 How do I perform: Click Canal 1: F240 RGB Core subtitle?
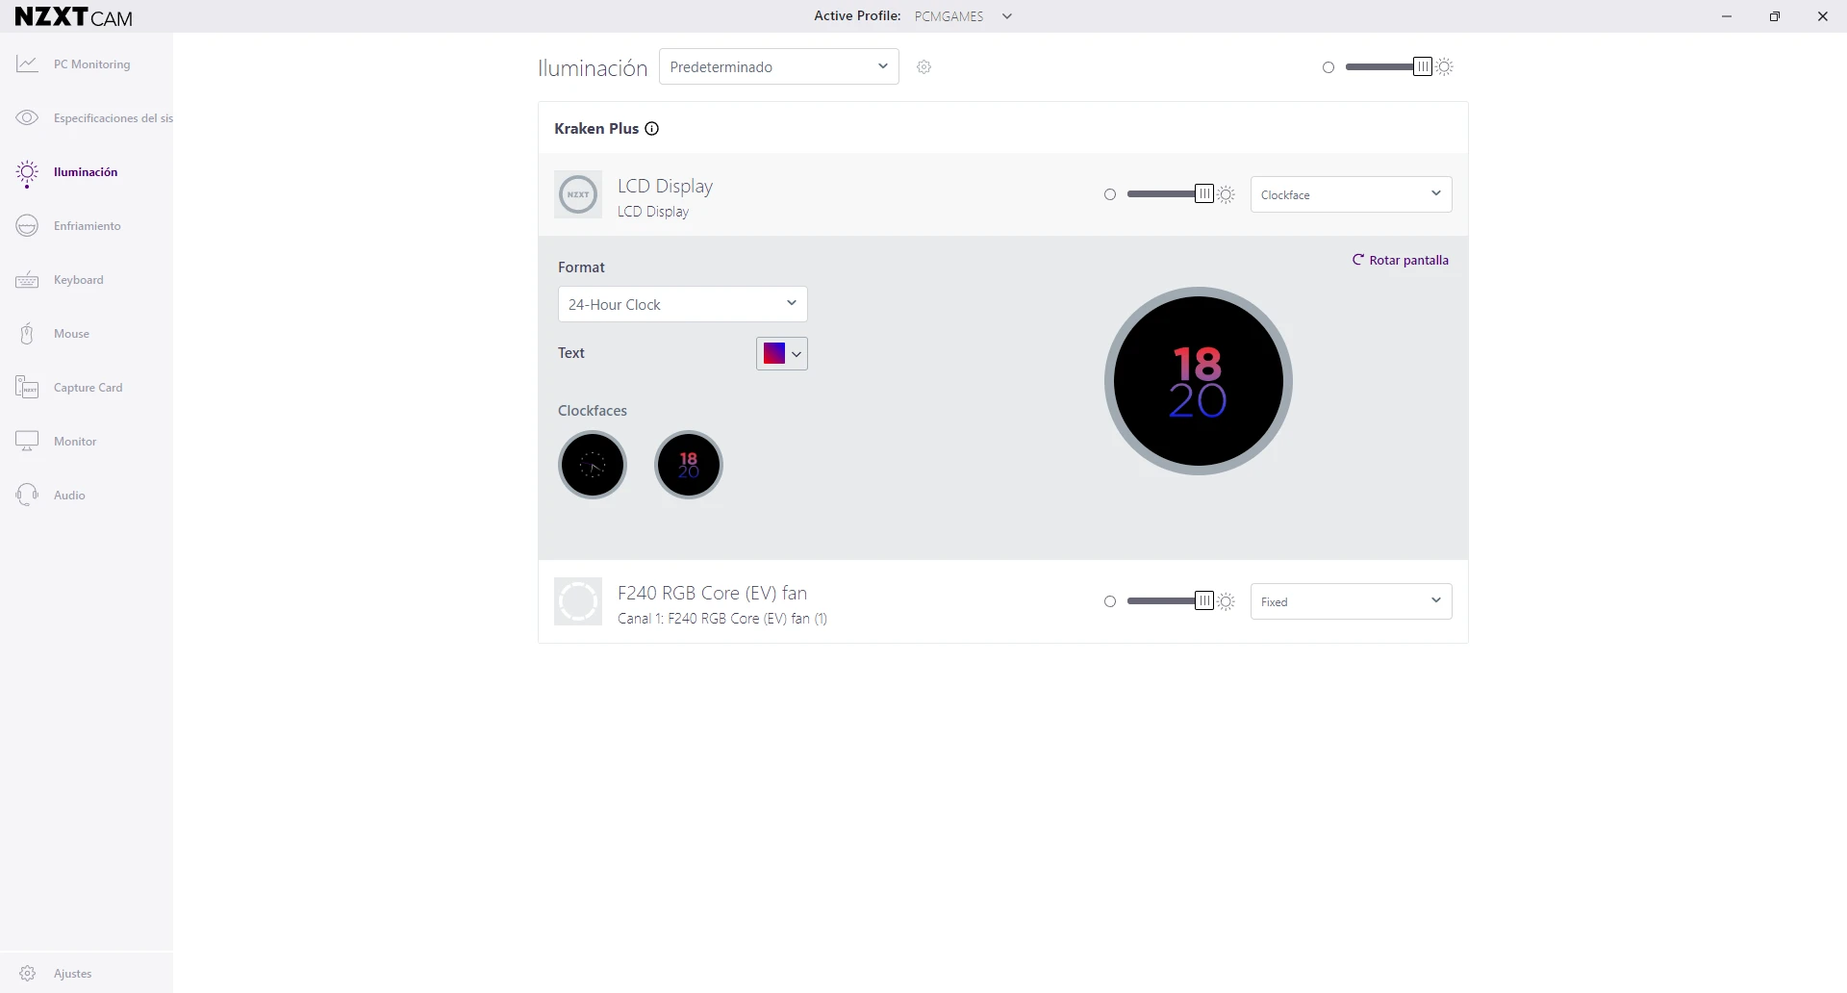pos(722,619)
